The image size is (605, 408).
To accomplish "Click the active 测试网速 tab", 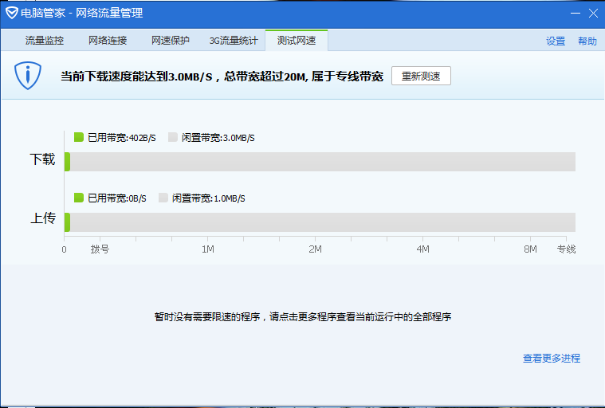I will pos(296,41).
